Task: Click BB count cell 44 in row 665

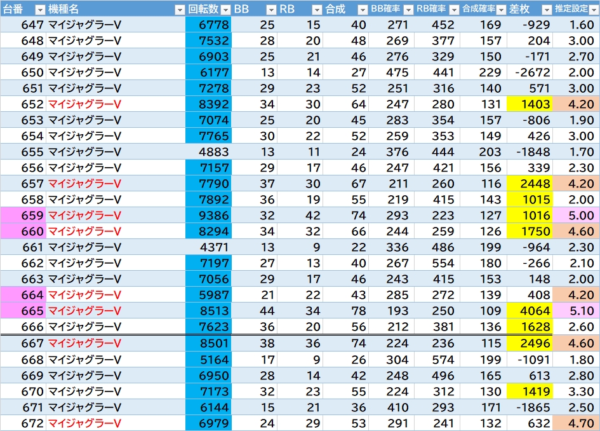Action: pos(255,311)
